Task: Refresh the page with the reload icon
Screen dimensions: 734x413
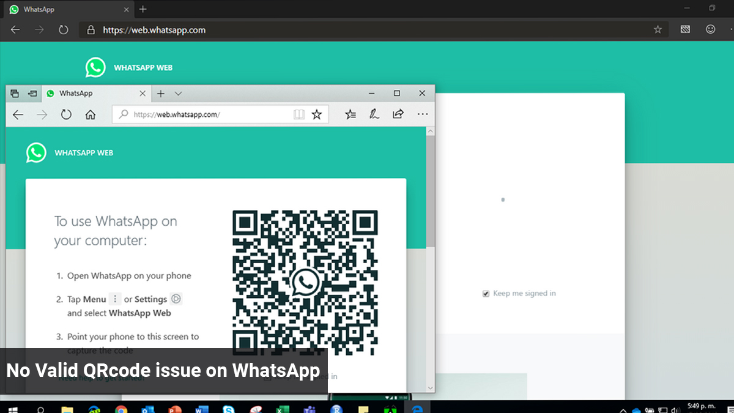Action: coord(66,114)
